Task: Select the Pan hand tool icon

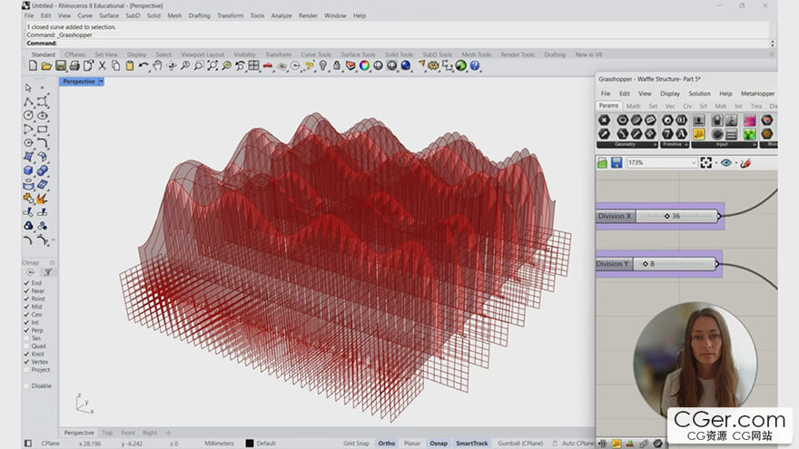Action: click(x=157, y=65)
